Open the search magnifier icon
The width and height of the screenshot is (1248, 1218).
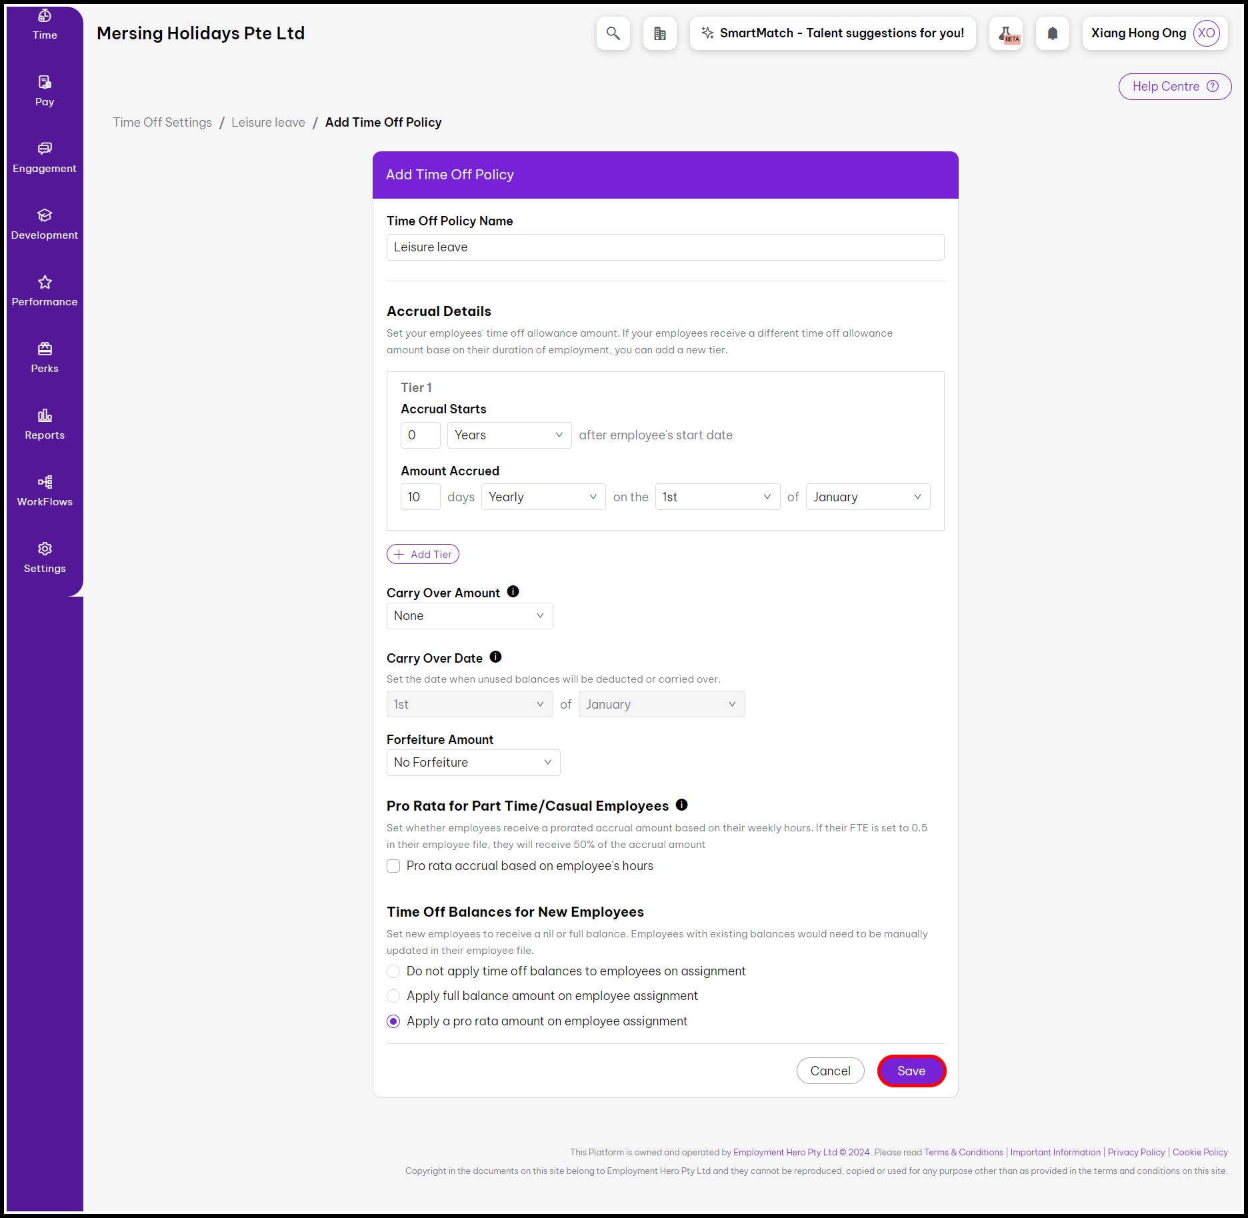613,33
